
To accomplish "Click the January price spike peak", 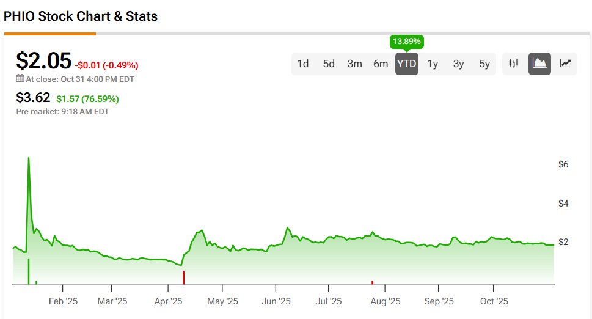I will 28,158.
